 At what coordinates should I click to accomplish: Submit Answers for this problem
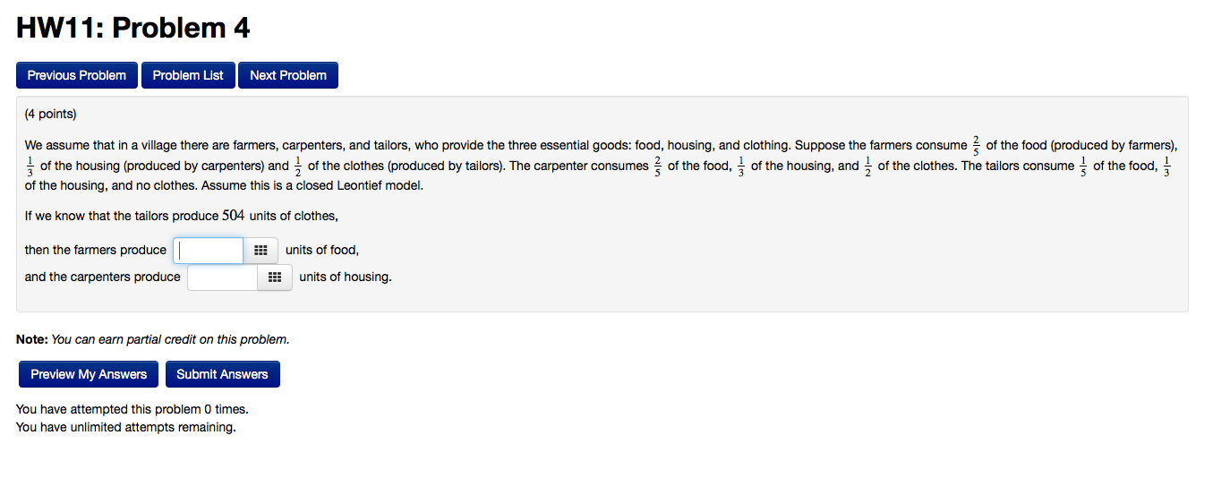[x=222, y=374]
